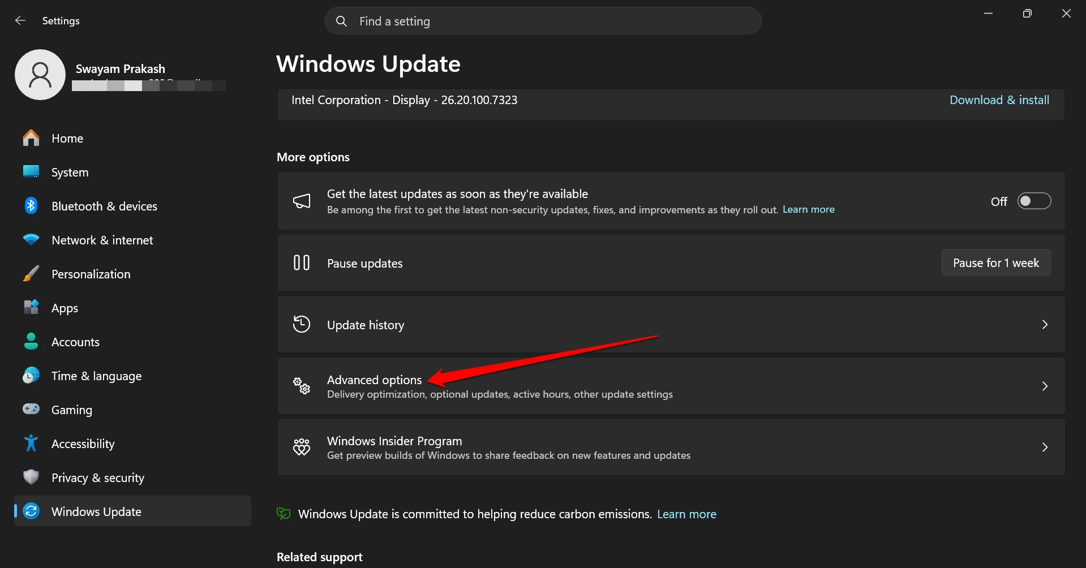The height and width of the screenshot is (568, 1086).
Task: Click the Accounts key icon
Action: (31, 341)
